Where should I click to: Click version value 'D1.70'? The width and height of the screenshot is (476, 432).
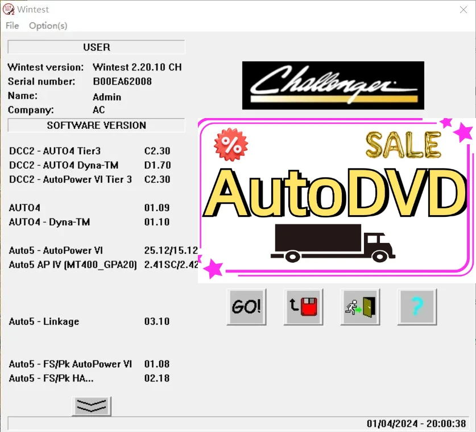(x=158, y=165)
